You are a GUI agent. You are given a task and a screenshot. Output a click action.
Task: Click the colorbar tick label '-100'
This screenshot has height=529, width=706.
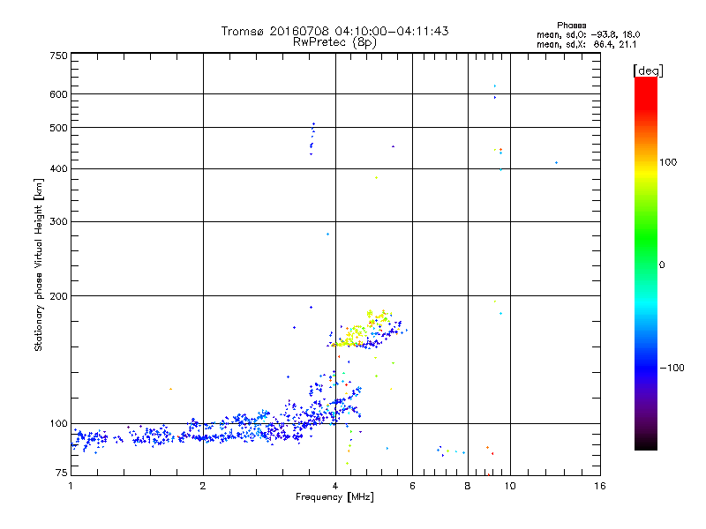[x=672, y=368]
